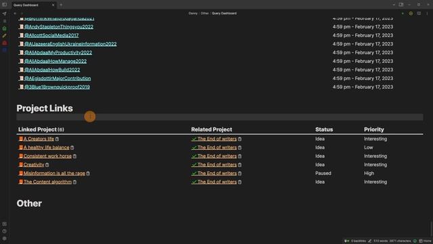This screenshot has height=244, width=433.
Task: Click the Priority column header
Action: point(374,129)
